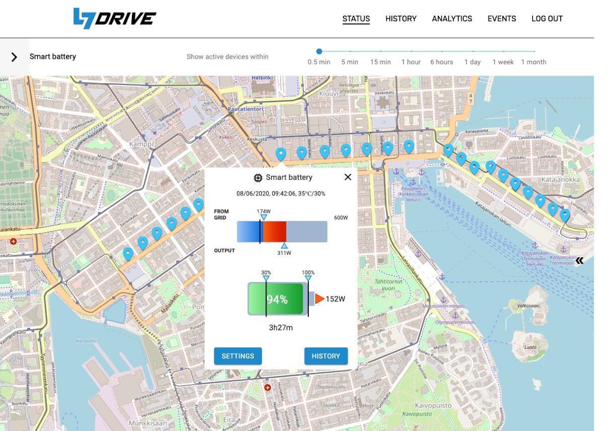Viewport: 614px width, 431px height.
Task: Open the EVENTS page
Action: pos(501,19)
